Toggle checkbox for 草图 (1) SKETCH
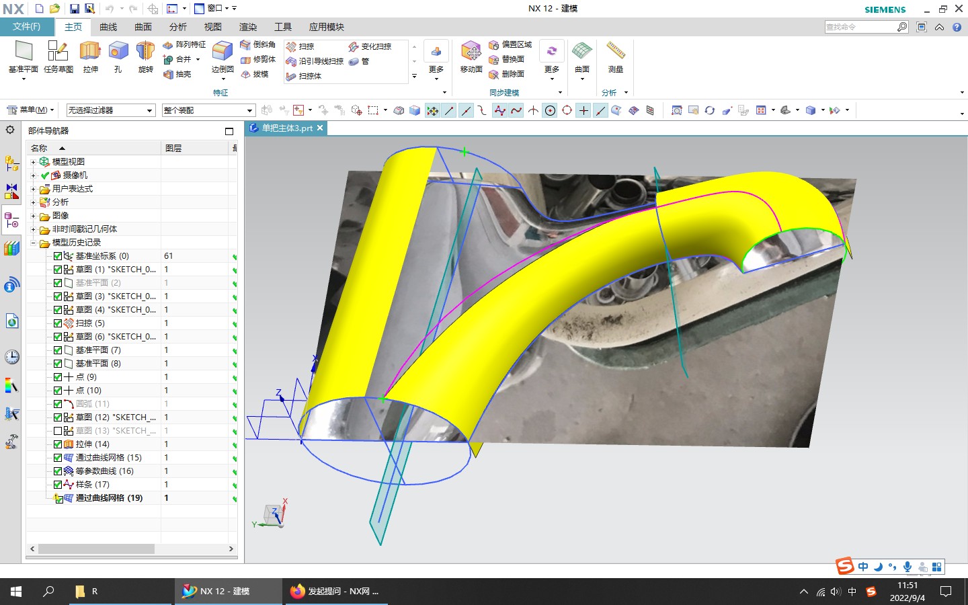Viewport: 968px width, 605px height. (58, 270)
